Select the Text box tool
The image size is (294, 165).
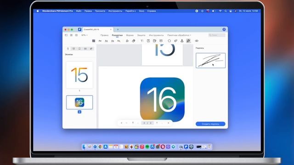(x=148, y=41)
